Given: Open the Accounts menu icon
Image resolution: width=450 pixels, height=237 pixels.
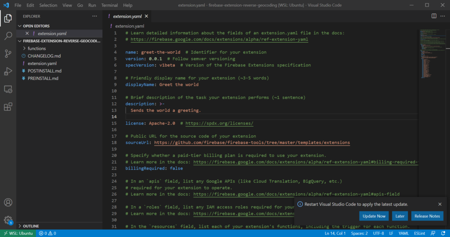Looking at the screenshot, I should click(x=8, y=203).
